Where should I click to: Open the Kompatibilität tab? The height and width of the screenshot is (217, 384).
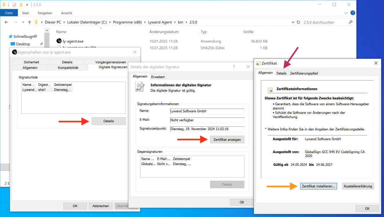click(x=68, y=68)
